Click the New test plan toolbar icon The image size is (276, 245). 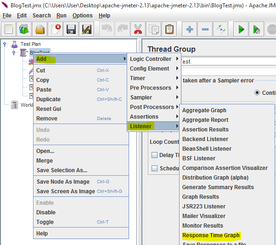(8, 29)
